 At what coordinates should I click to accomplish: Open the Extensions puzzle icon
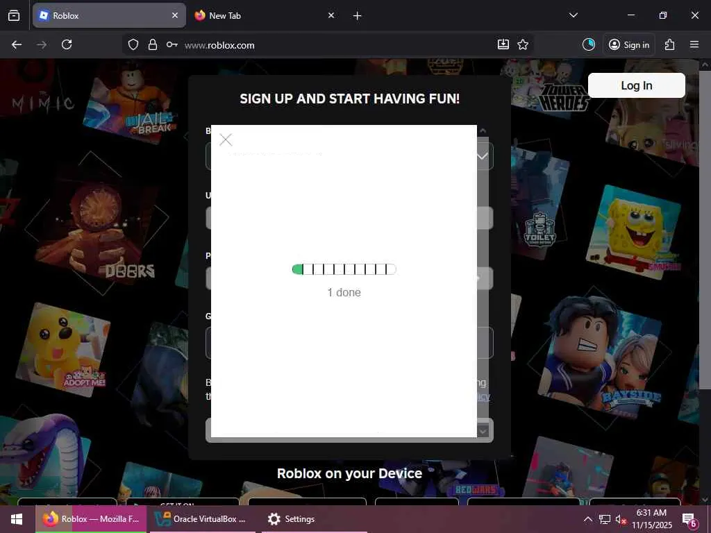coord(670,44)
